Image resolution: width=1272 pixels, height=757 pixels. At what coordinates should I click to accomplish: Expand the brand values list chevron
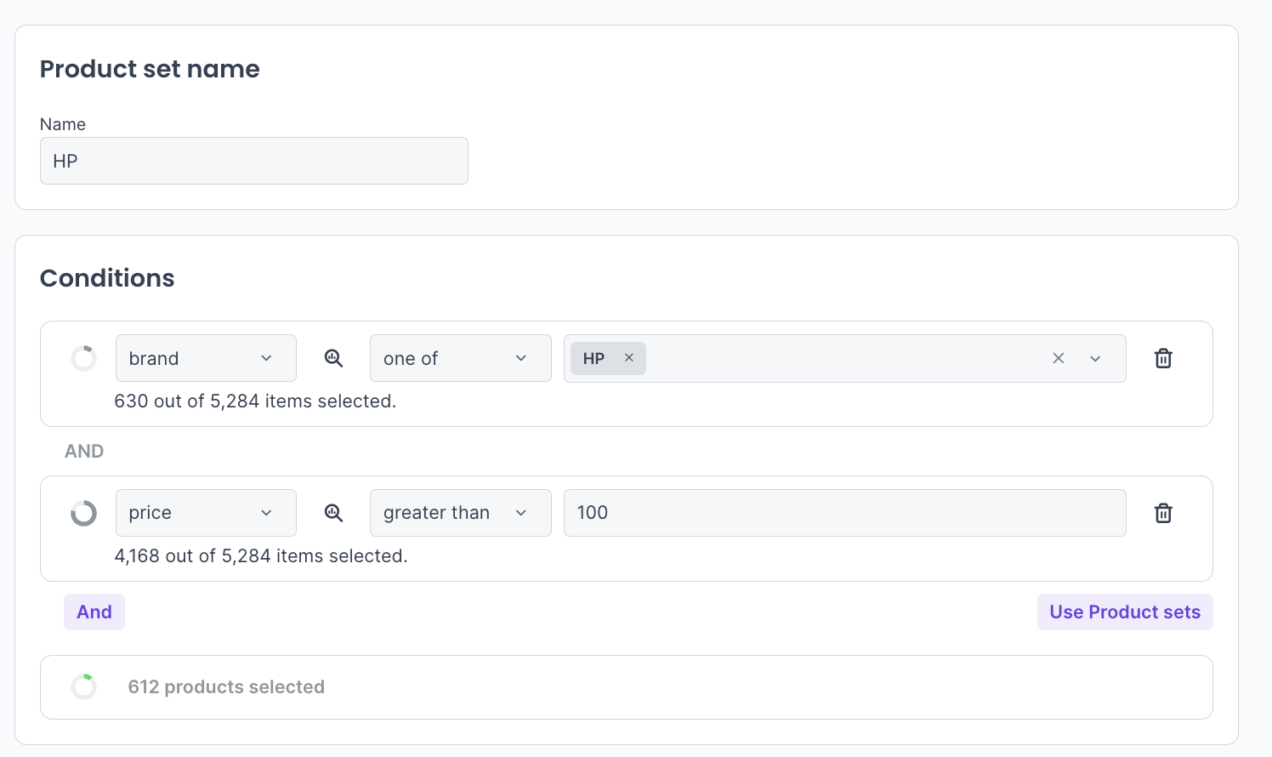pos(1095,358)
